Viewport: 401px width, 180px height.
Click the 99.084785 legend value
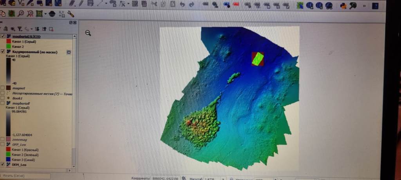(x=20, y=112)
